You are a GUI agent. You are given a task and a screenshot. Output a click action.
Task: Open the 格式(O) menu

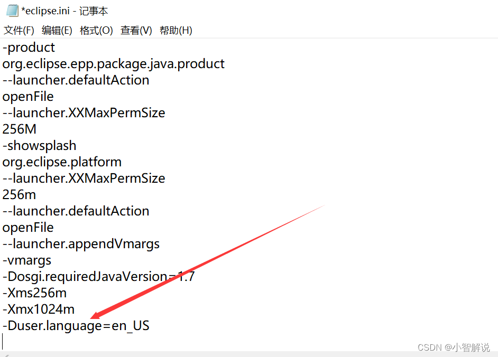[x=96, y=30]
